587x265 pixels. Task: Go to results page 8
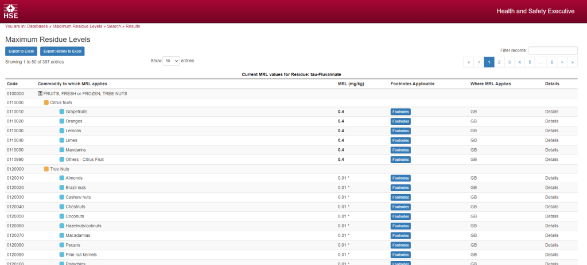(551, 62)
